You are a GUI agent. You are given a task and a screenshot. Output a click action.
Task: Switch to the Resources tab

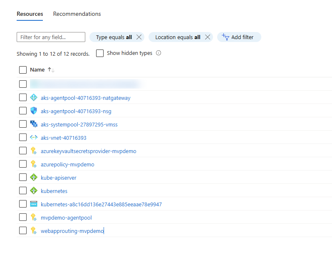pos(30,14)
